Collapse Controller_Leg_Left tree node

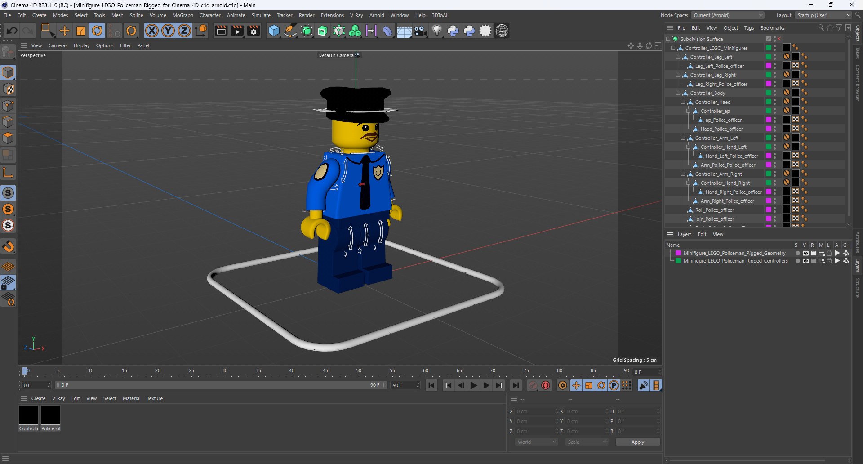678,57
